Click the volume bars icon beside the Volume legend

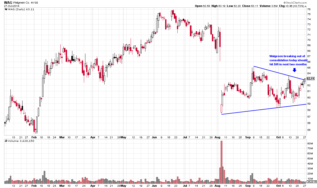coord(6,141)
